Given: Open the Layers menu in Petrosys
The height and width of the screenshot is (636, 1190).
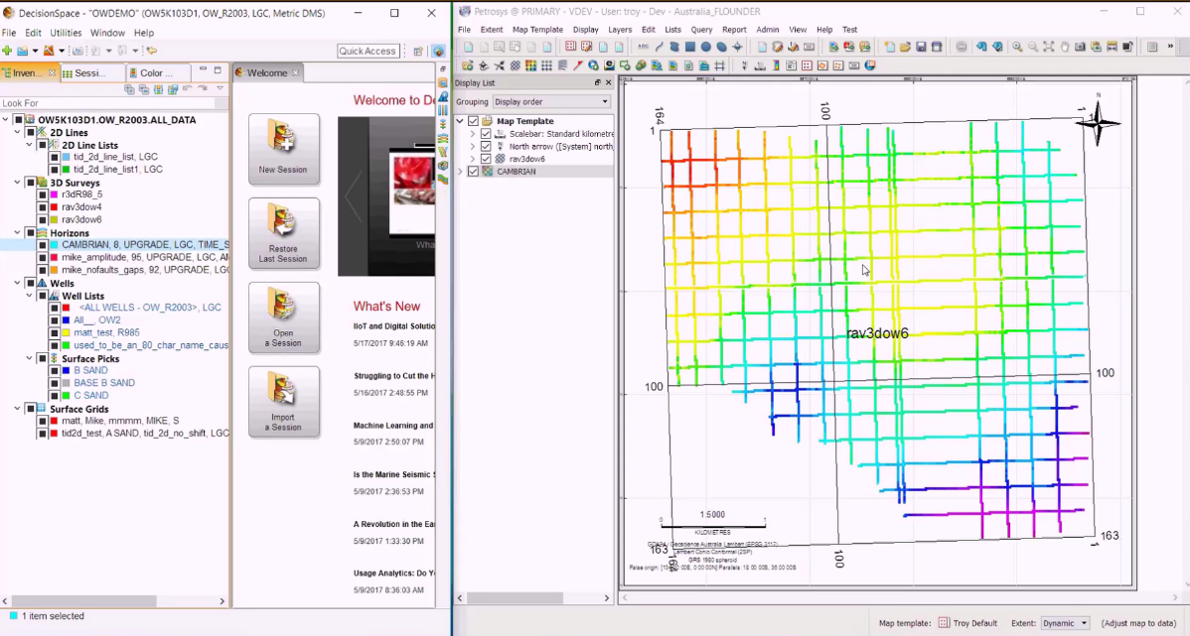Looking at the screenshot, I should 619,30.
